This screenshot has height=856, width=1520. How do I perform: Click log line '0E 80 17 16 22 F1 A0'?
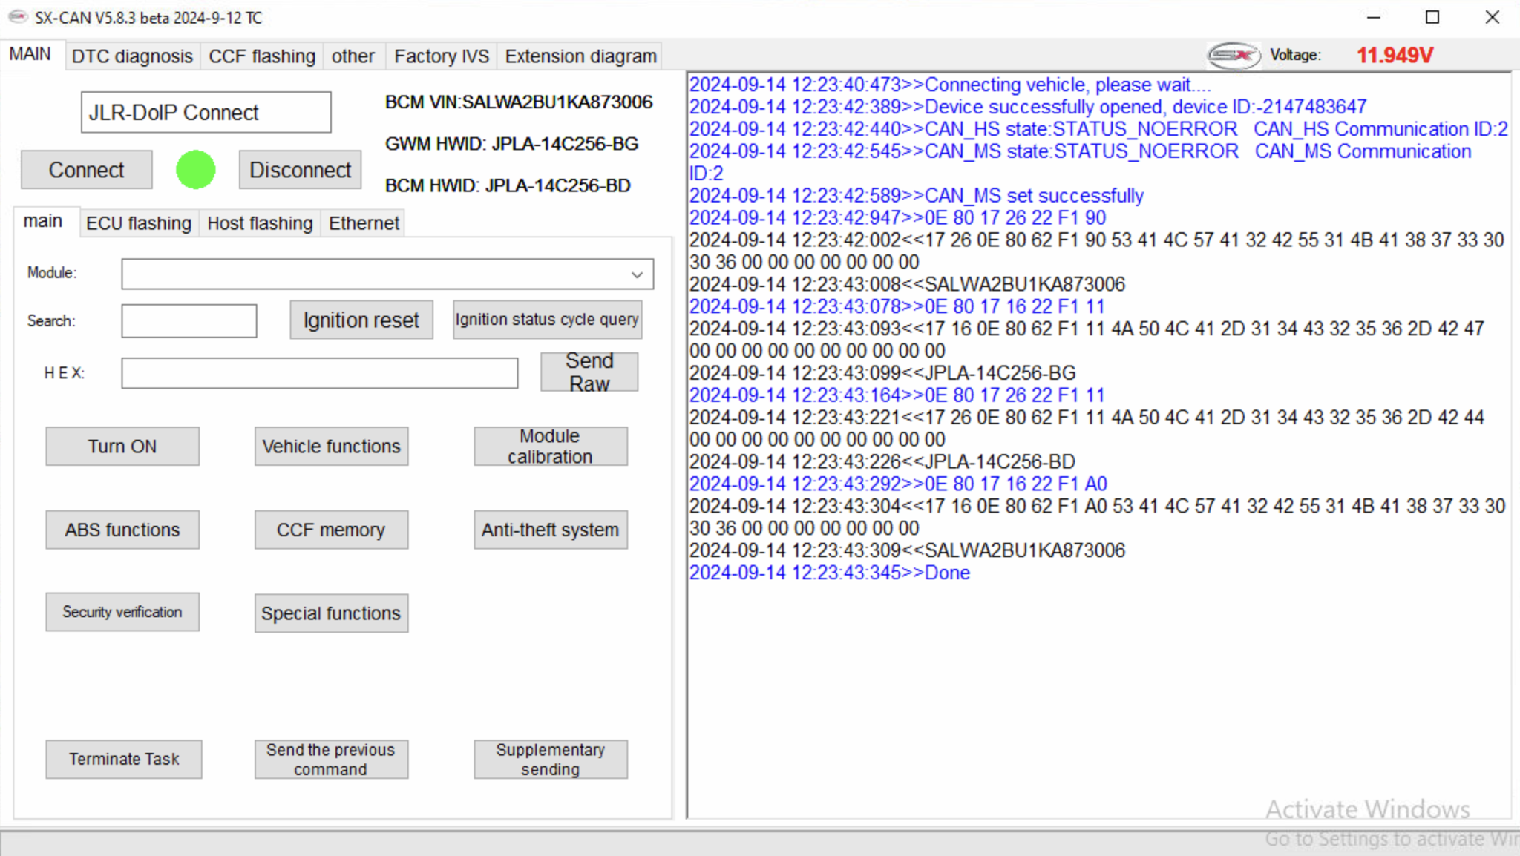(x=898, y=484)
